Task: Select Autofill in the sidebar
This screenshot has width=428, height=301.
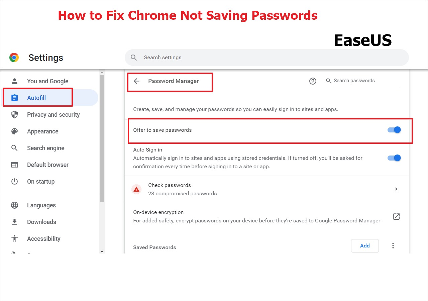Action: click(36, 98)
